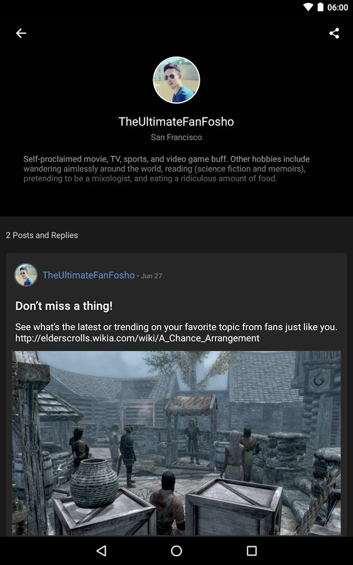353x565 pixels.
Task: View the large profile avatar photo
Action: pyautogui.click(x=176, y=80)
